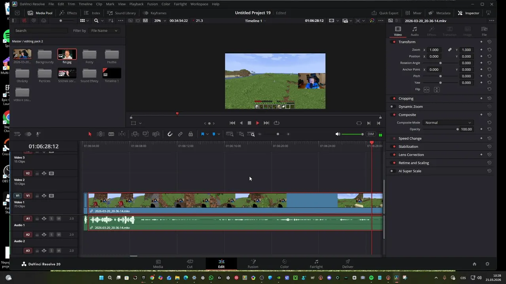Toggle the Linked Selection chain icon
Image resolution: width=506 pixels, height=284 pixels.
[180, 134]
